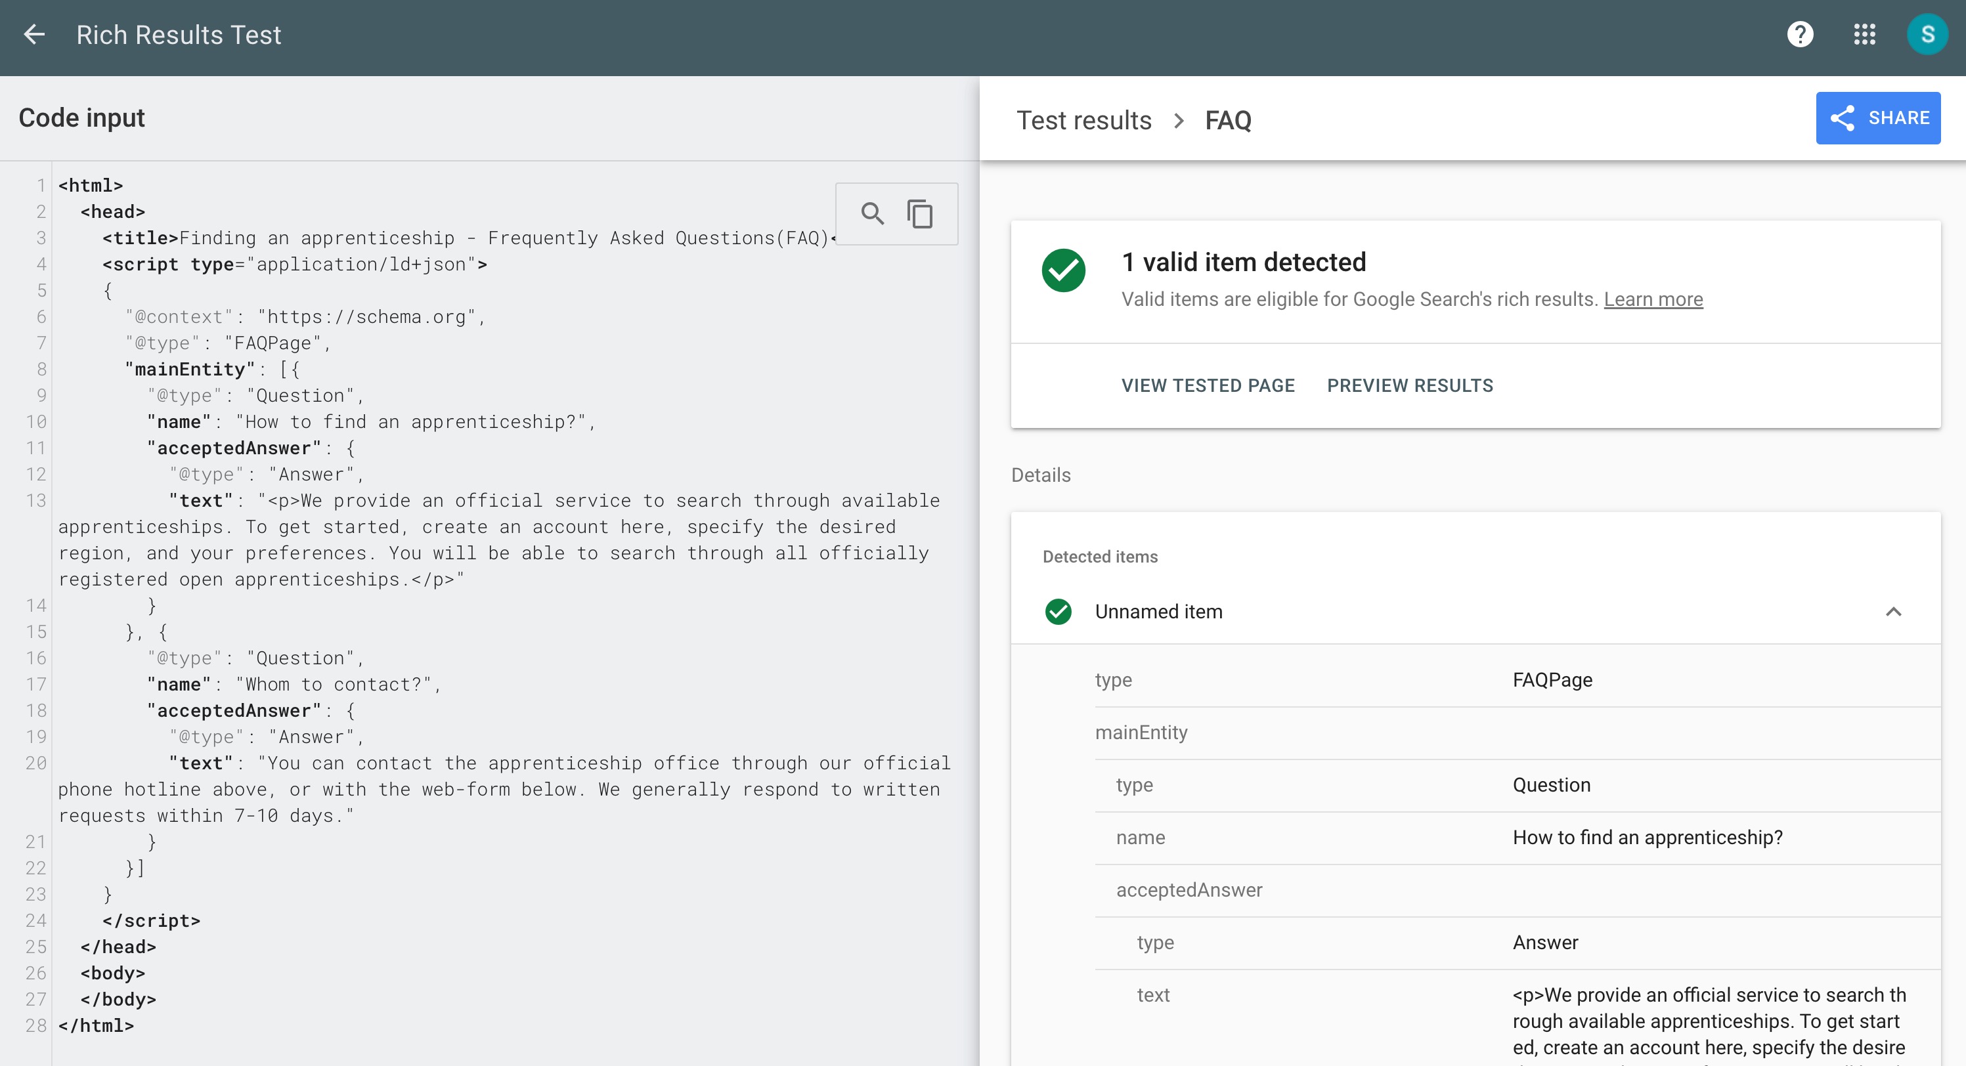The width and height of the screenshot is (1966, 1066).
Task: Collapse the Unnamed item details
Action: 1892,611
